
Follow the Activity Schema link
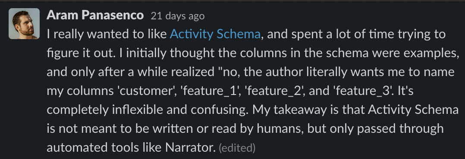click(x=215, y=34)
